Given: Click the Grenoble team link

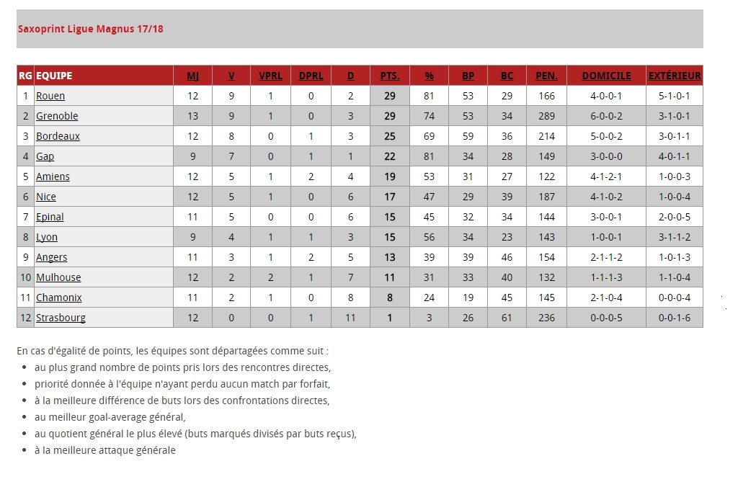Looking at the screenshot, I should pos(57,116).
